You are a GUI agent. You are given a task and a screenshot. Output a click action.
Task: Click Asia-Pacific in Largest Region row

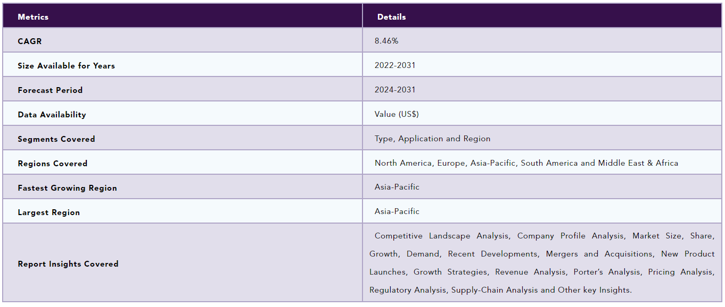[x=397, y=211]
